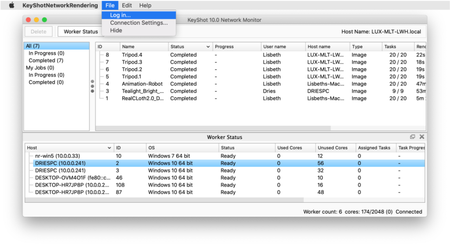Image resolution: width=450 pixels, height=247 pixels.
Task: Click the Delete button
Action: point(38,32)
